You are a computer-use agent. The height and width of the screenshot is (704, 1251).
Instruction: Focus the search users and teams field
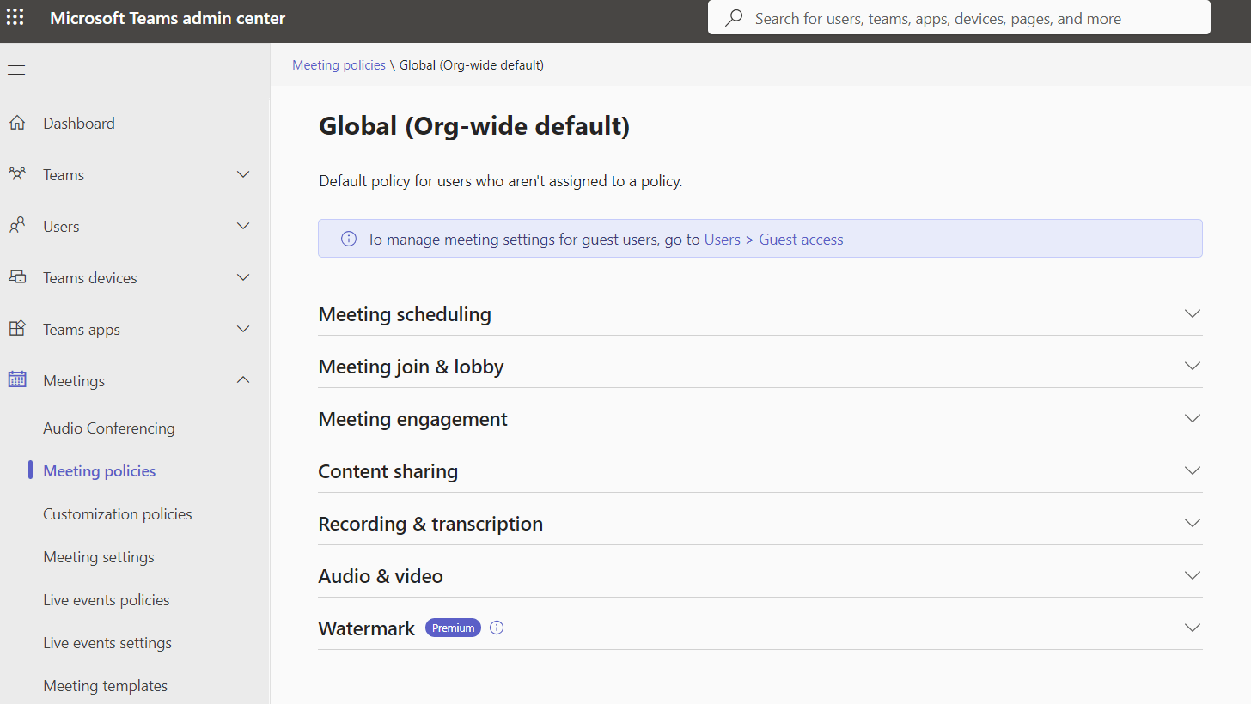pos(959,18)
